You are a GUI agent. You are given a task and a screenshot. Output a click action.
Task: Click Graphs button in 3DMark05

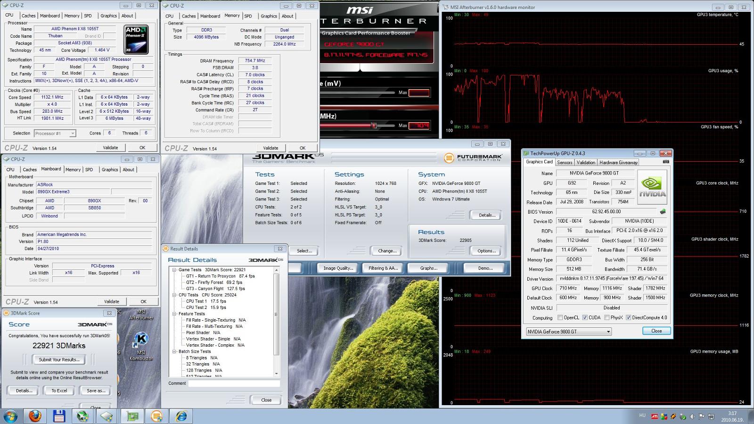428,268
